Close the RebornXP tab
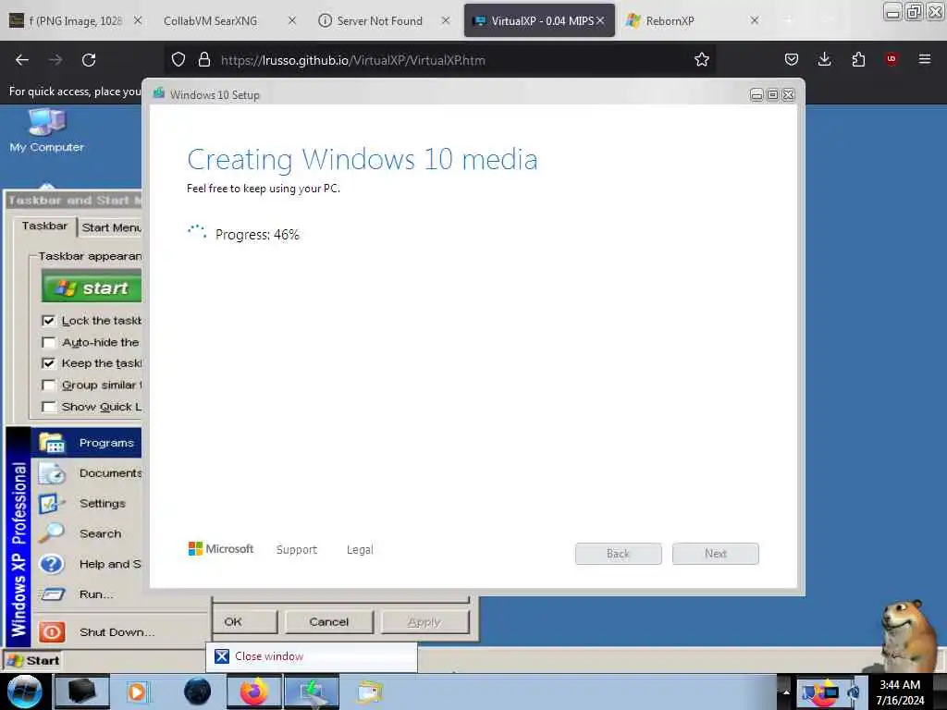Screen dimensions: 947x710 754,20
